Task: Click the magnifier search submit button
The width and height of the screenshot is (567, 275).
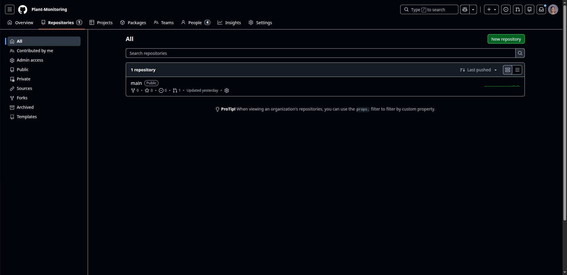Action: [520, 53]
